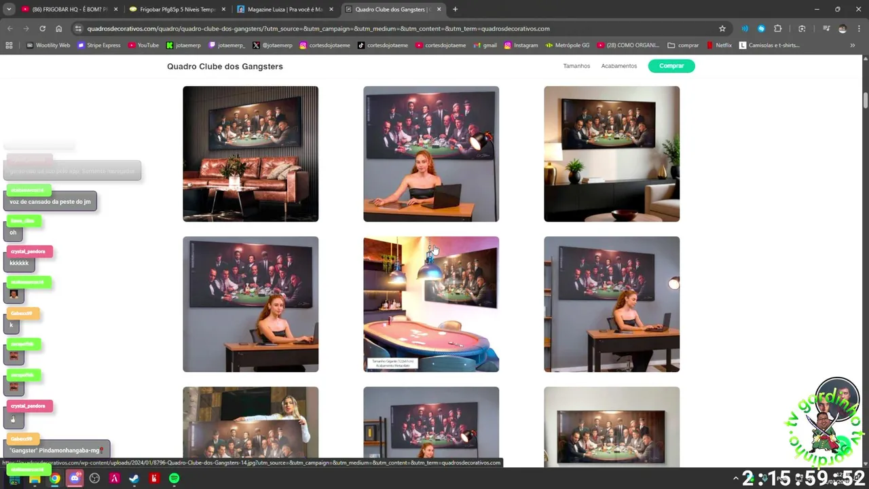
Task: Open Wootility Web bookmark
Action: click(48, 46)
